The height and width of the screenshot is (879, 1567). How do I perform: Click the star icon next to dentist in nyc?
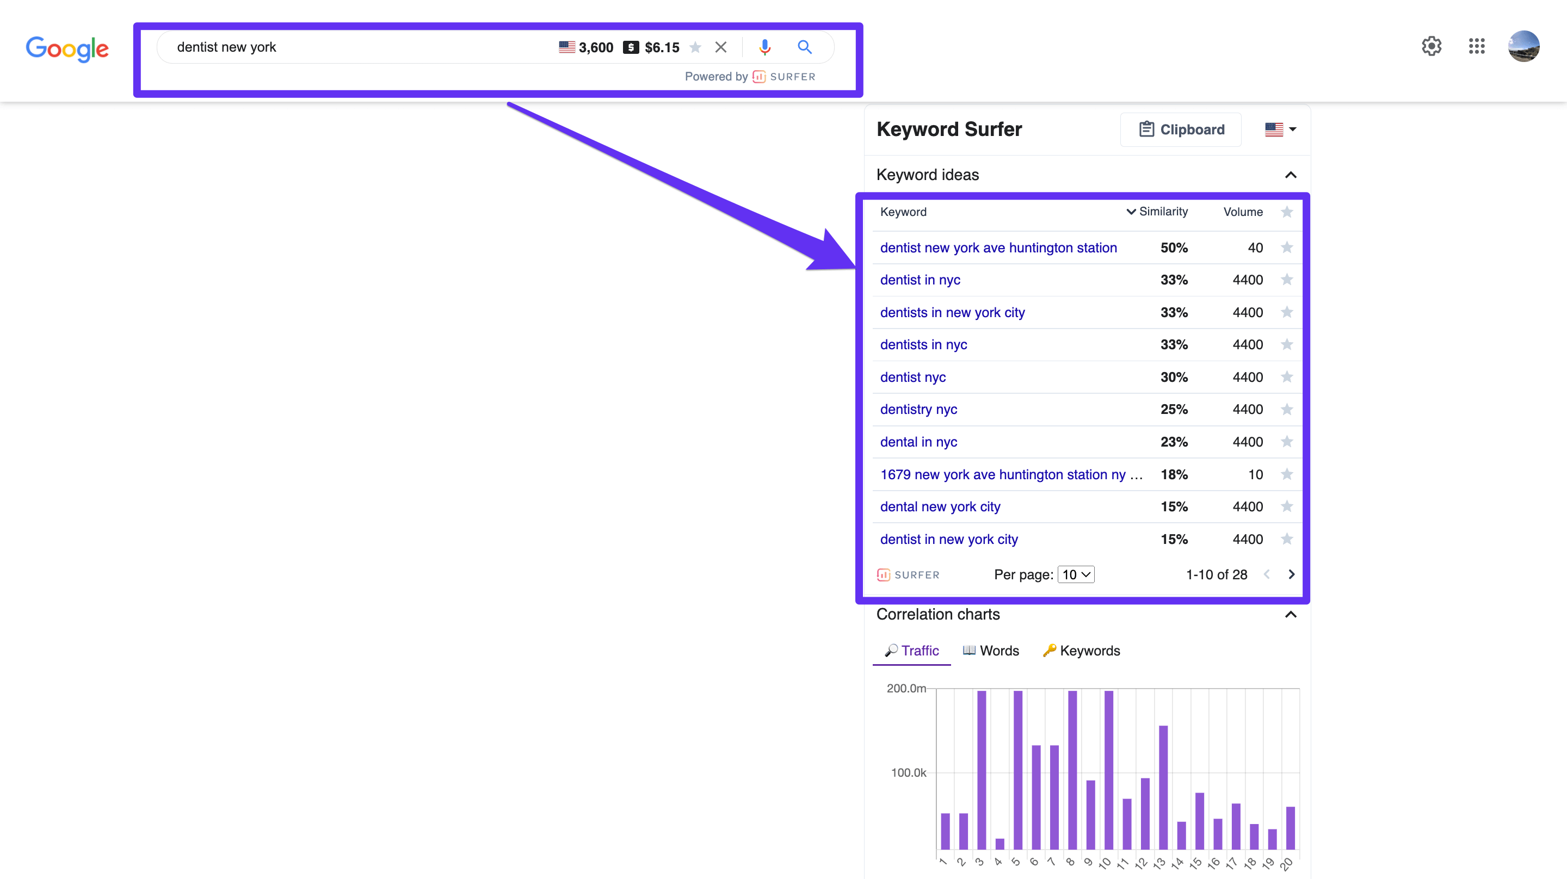[x=1290, y=280]
